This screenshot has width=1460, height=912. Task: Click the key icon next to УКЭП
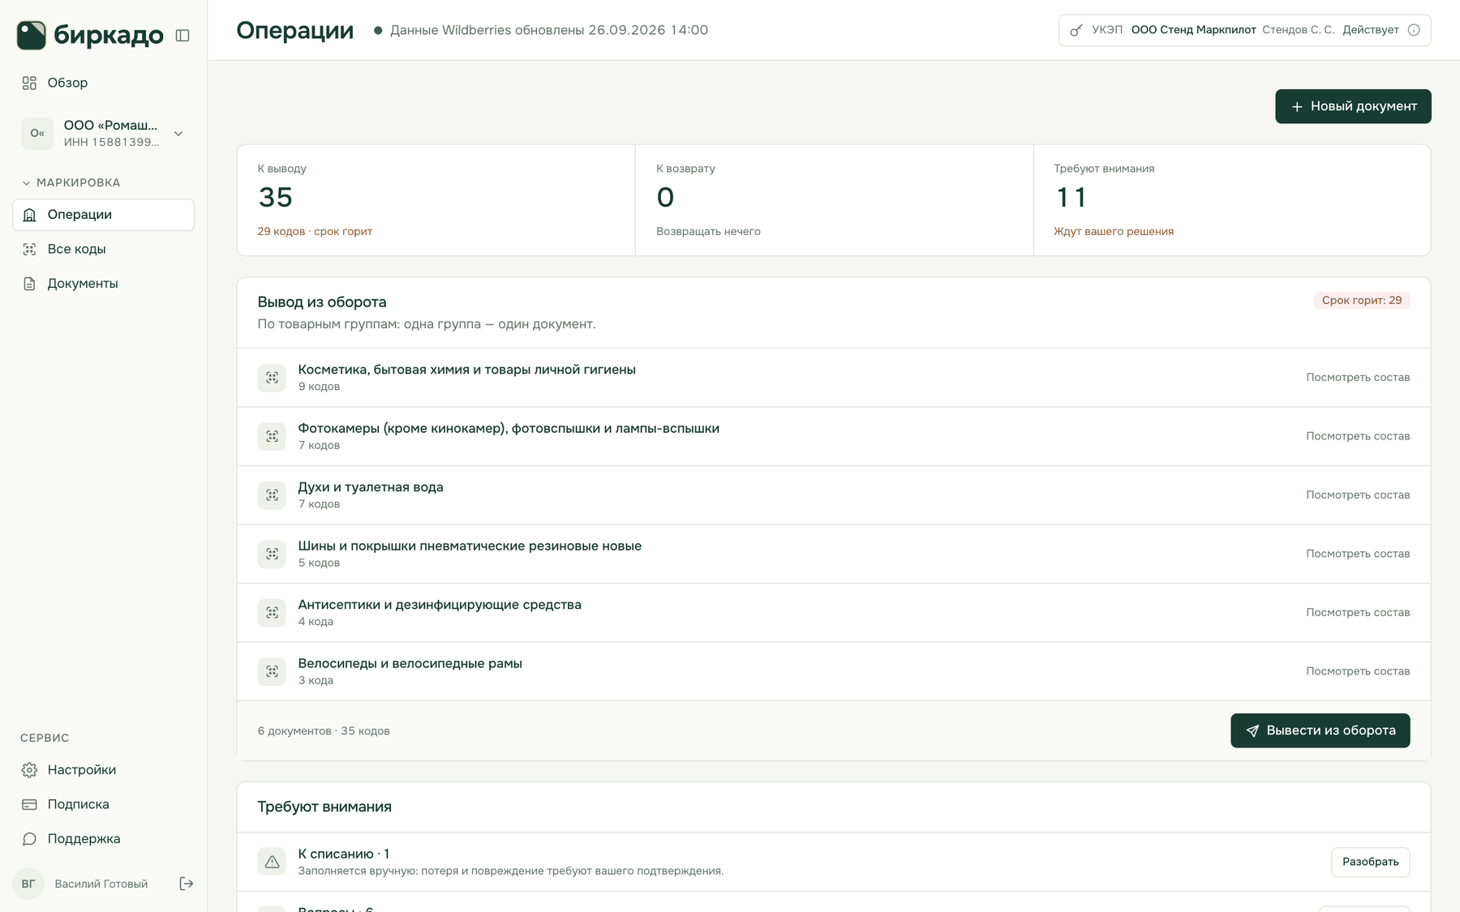pos(1076,30)
